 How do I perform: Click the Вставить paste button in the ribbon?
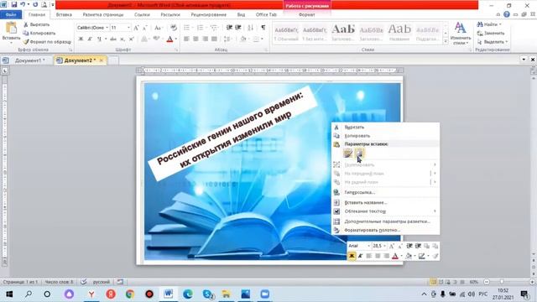pyautogui.click(x=11, y=32)
